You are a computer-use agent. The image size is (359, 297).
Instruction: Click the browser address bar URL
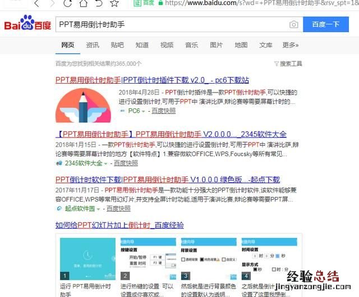tap(261, 3)
